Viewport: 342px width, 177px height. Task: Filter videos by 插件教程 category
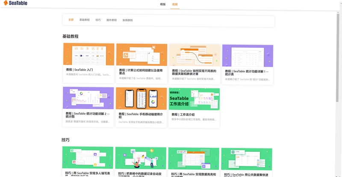tap(112, 20)
